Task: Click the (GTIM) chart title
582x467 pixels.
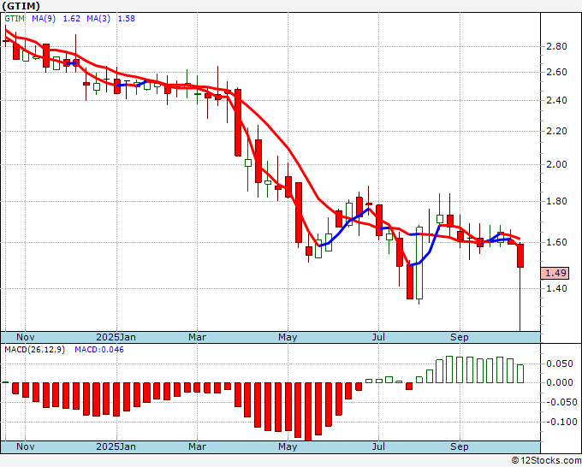Action: click(21, 6)
